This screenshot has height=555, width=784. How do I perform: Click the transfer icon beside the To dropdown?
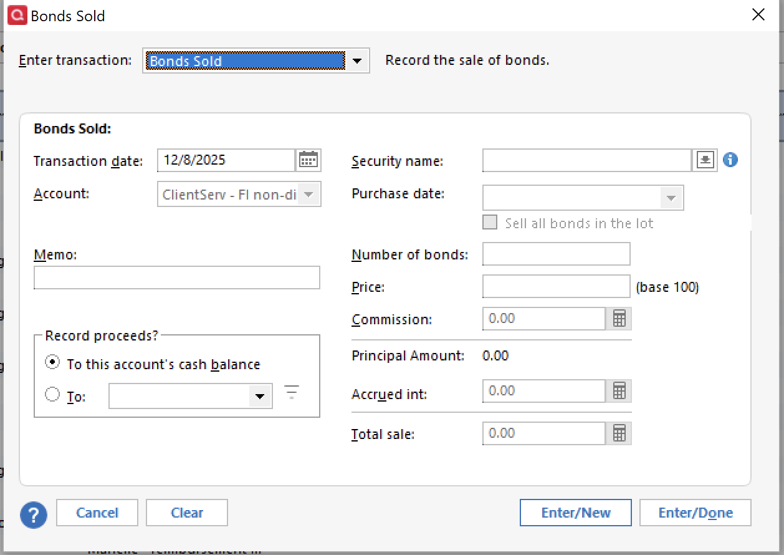[x=291, y=393]
